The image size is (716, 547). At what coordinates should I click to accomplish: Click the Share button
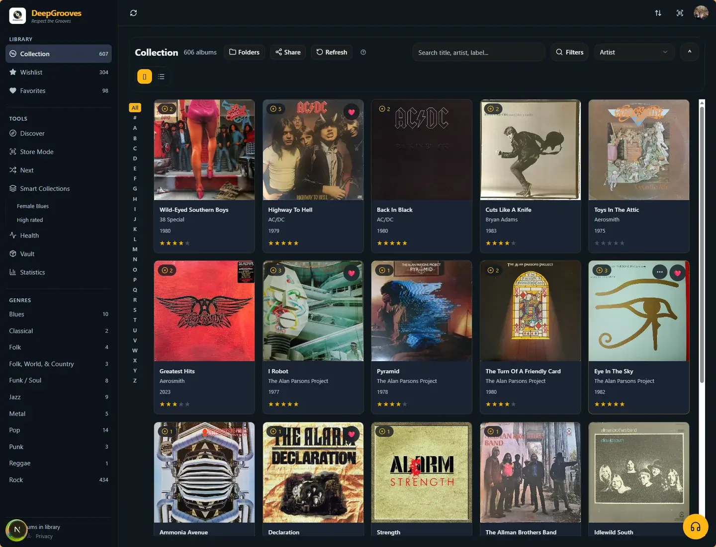tap(288, 52)
